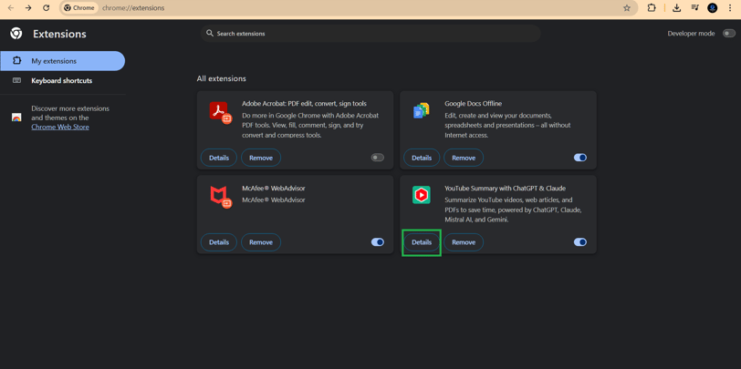Image resolution: width=741 pixels, height=369 pixels.
Task: Click the Chrome site chip in address bar
Action: (80, 8)
